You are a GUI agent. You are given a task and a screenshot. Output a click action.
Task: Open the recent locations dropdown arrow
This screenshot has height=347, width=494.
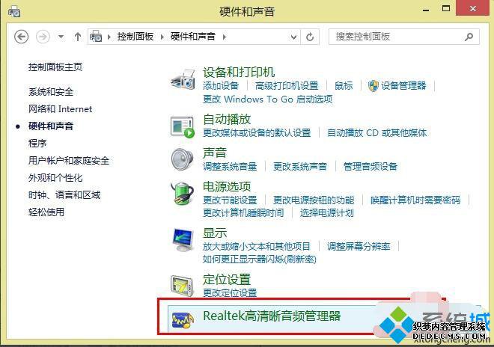click(61, 37)
